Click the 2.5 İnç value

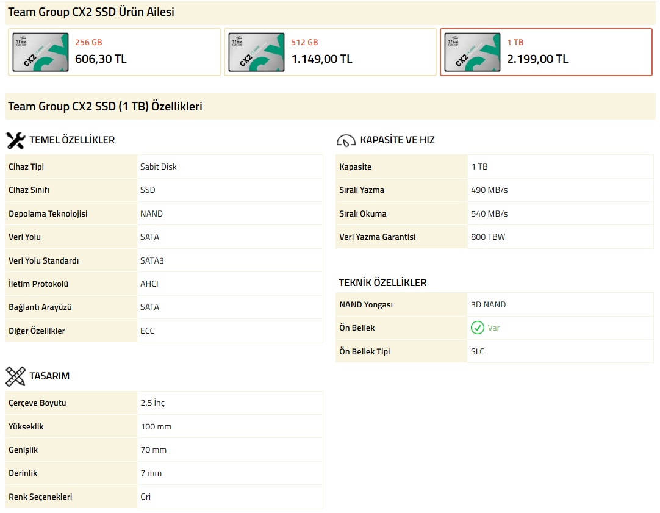(152, 403)
